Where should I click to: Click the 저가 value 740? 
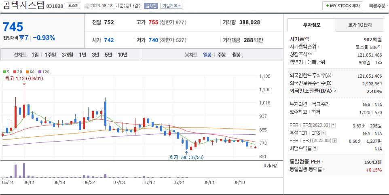[153, 40]
